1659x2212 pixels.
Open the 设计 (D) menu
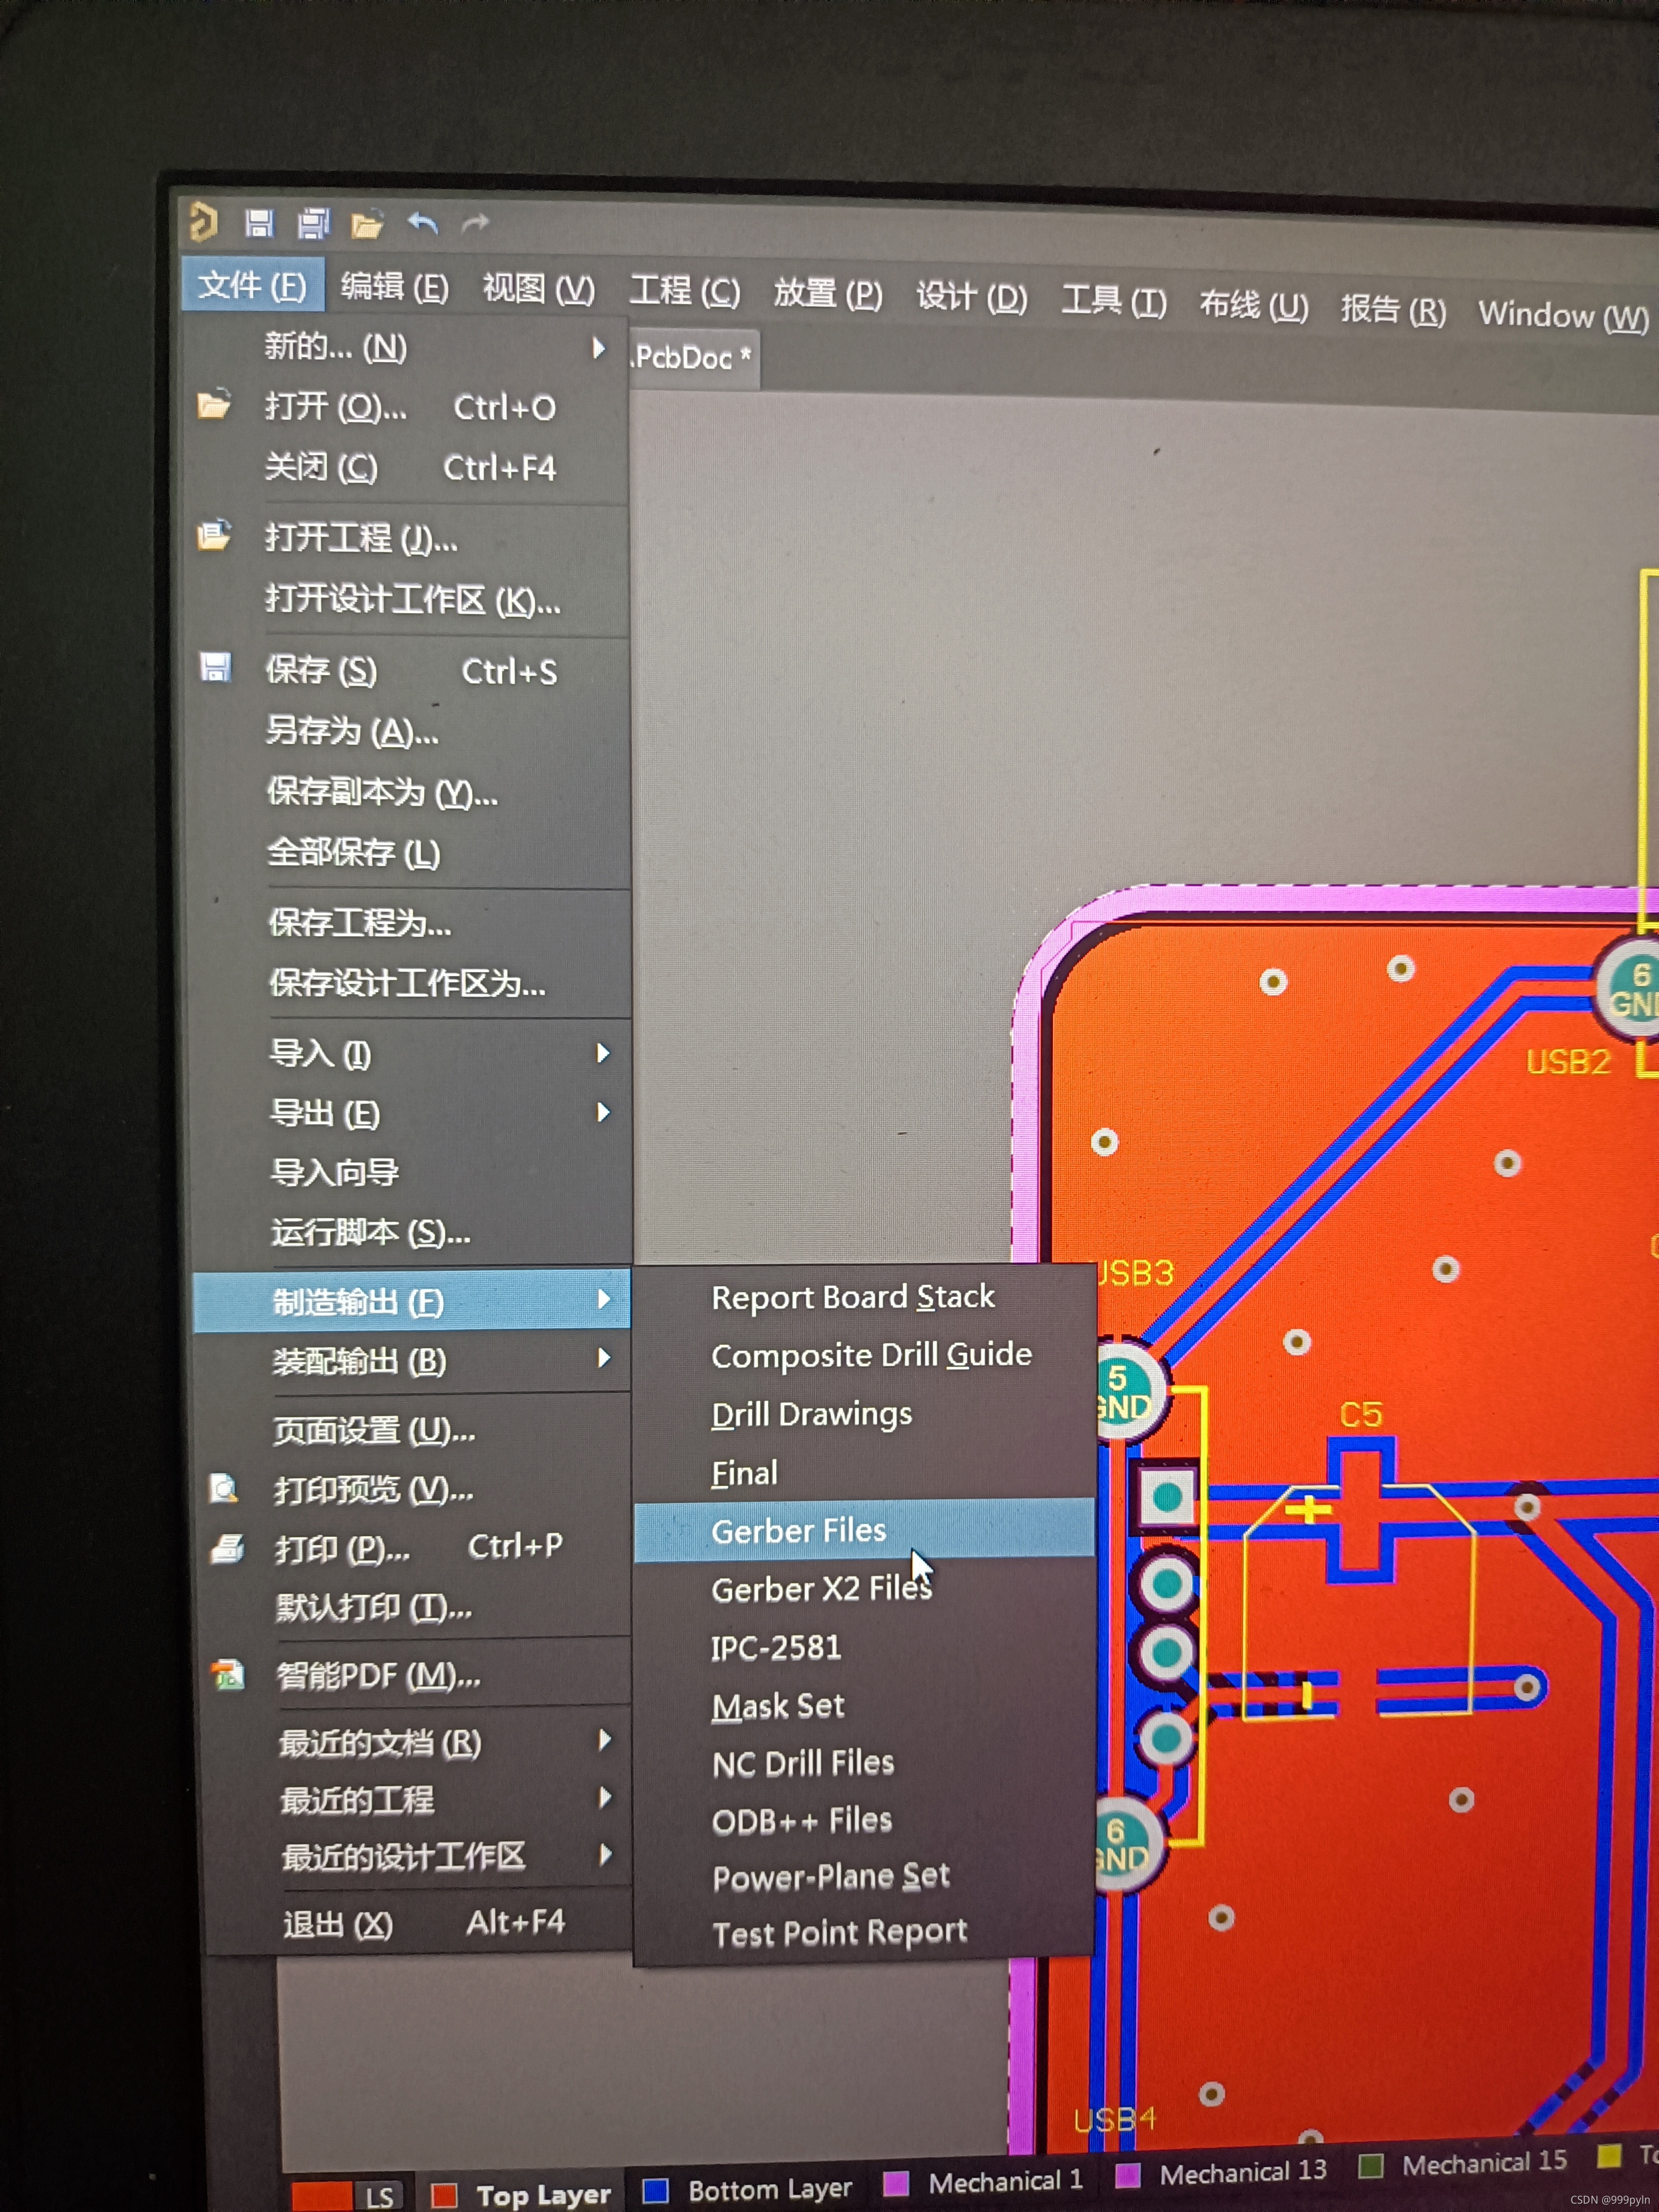(x=971, y=297)
